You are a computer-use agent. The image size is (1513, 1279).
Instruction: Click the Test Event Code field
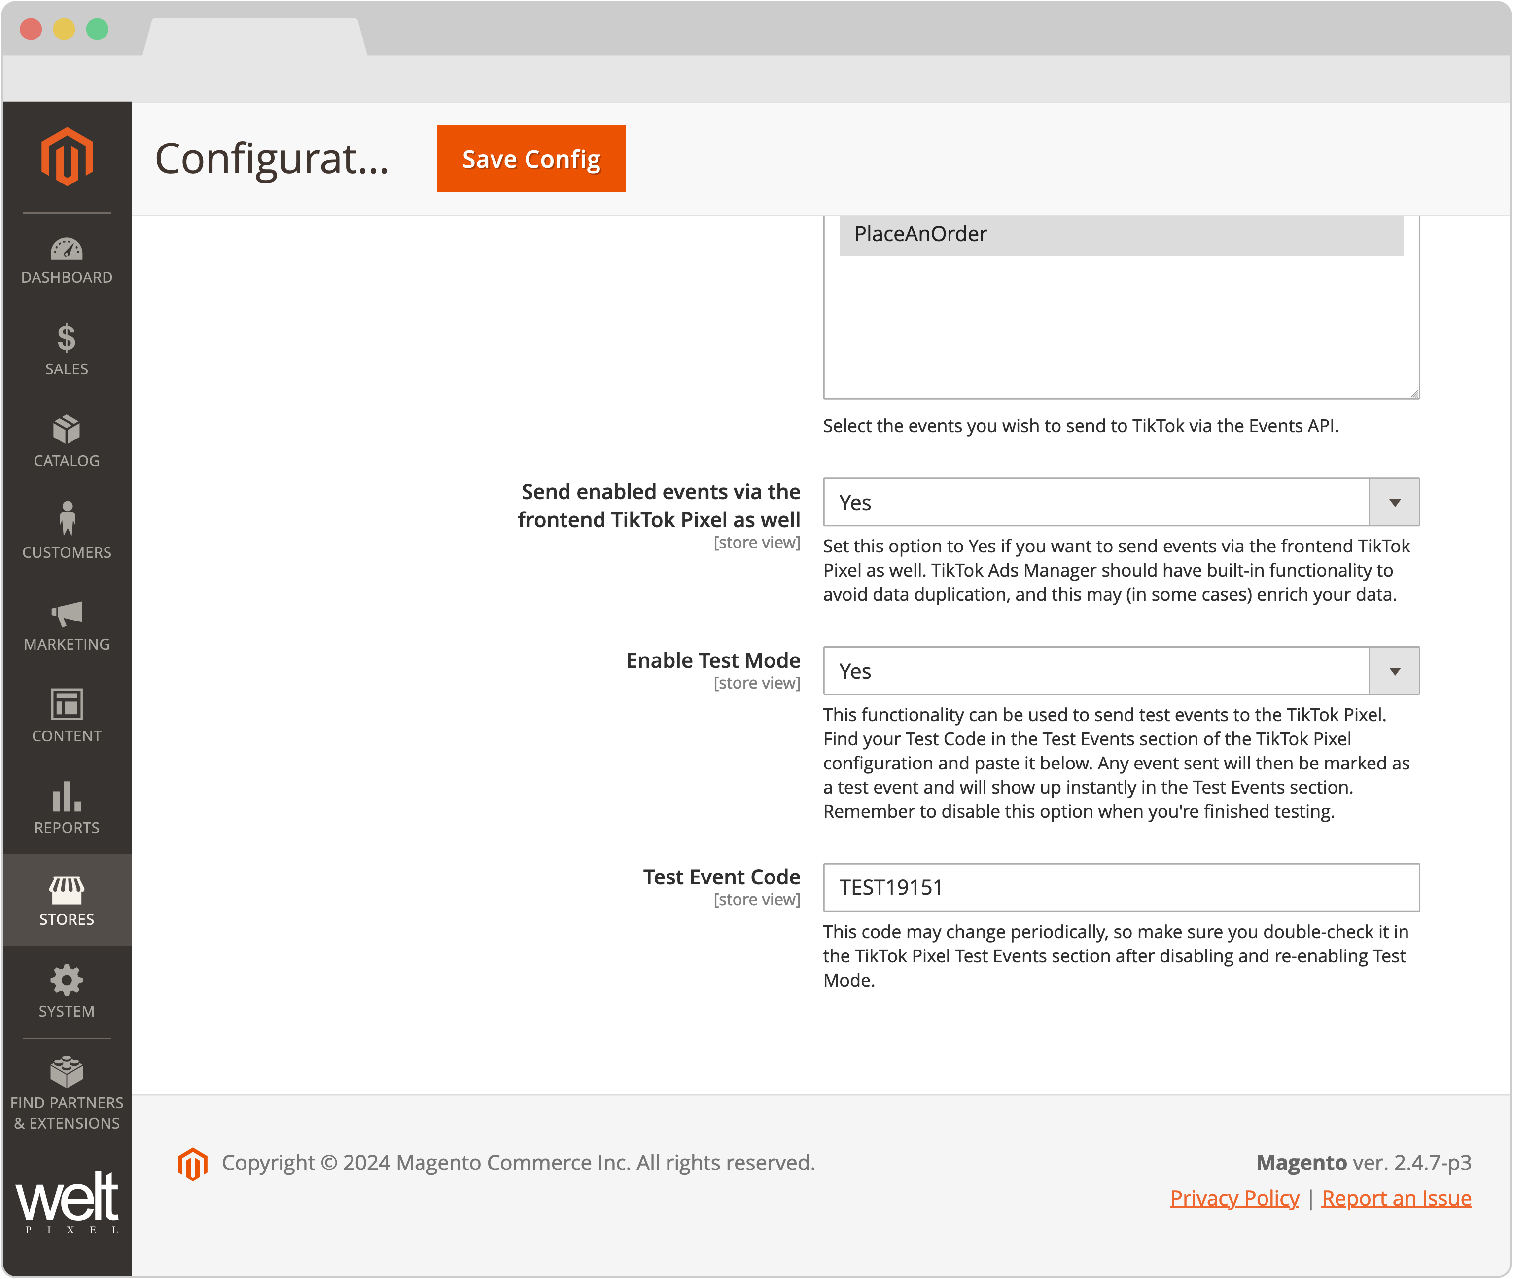click(1120, 887)
